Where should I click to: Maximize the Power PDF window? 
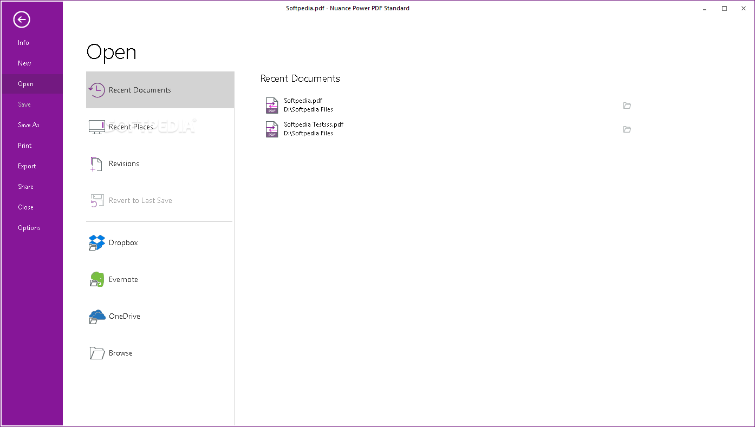(725, 9)
